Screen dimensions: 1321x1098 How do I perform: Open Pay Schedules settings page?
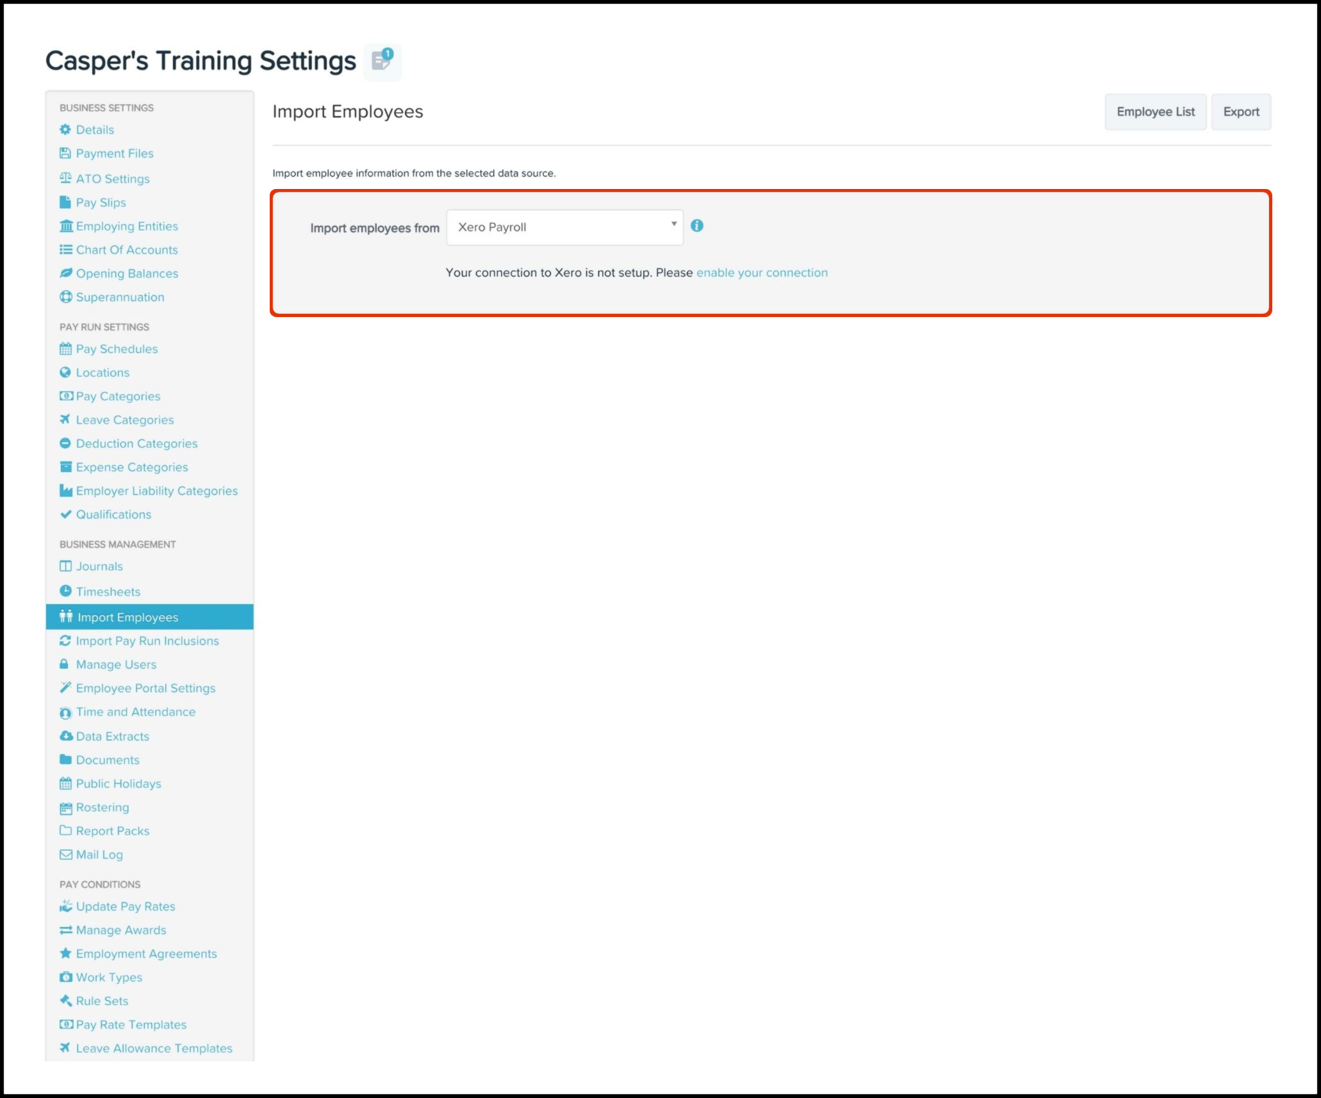pos(117,348)
